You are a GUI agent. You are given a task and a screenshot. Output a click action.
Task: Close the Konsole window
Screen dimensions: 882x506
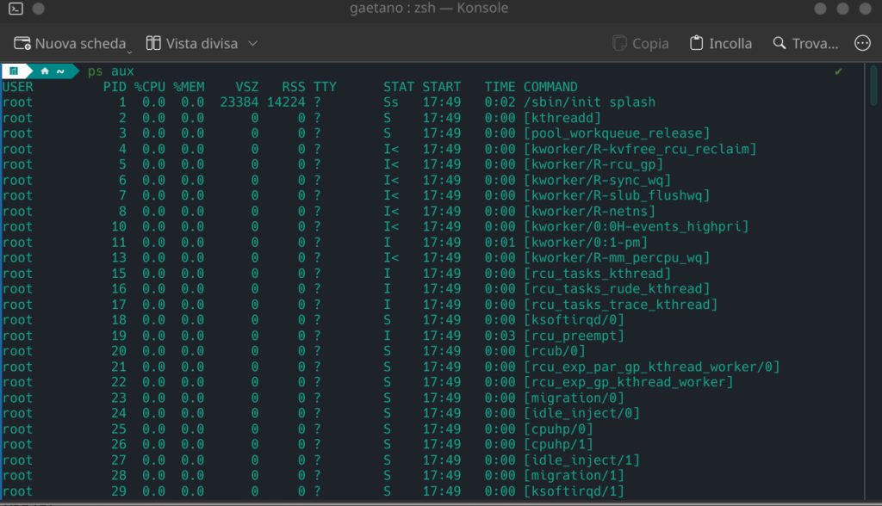[866, 9]
